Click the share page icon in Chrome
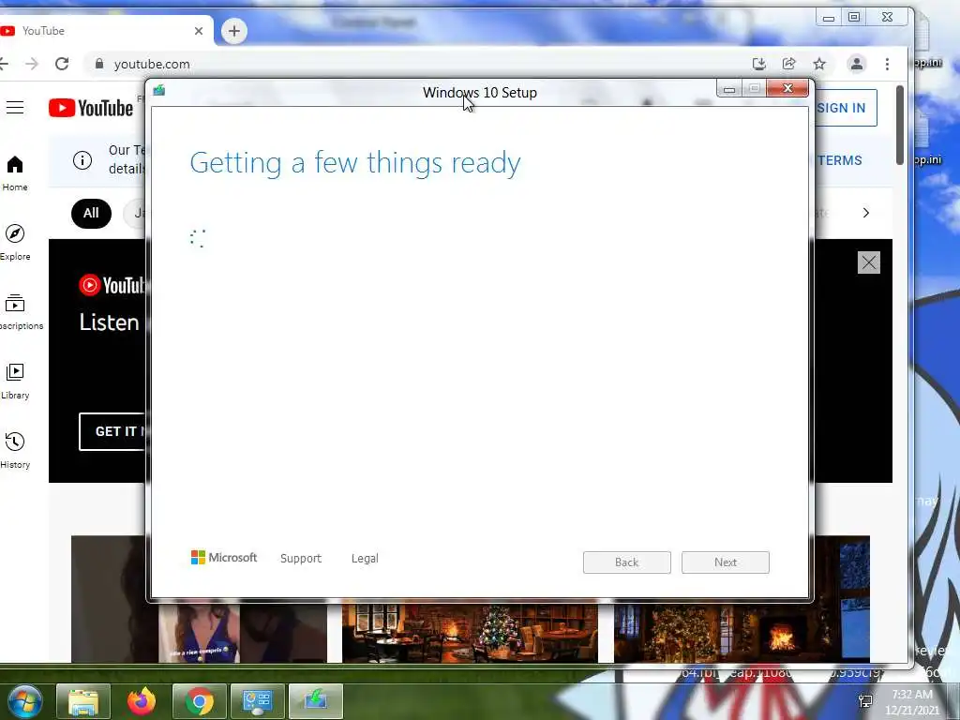The height and width of the screenshot is (720, 960). click(x=789, y=64)
